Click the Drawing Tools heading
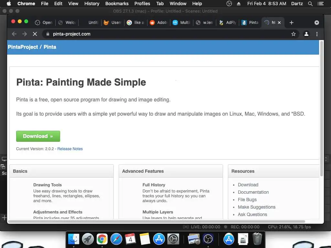The height and width of the screenshot is (248, 331). pyautogui.click(x=48, y=185)
